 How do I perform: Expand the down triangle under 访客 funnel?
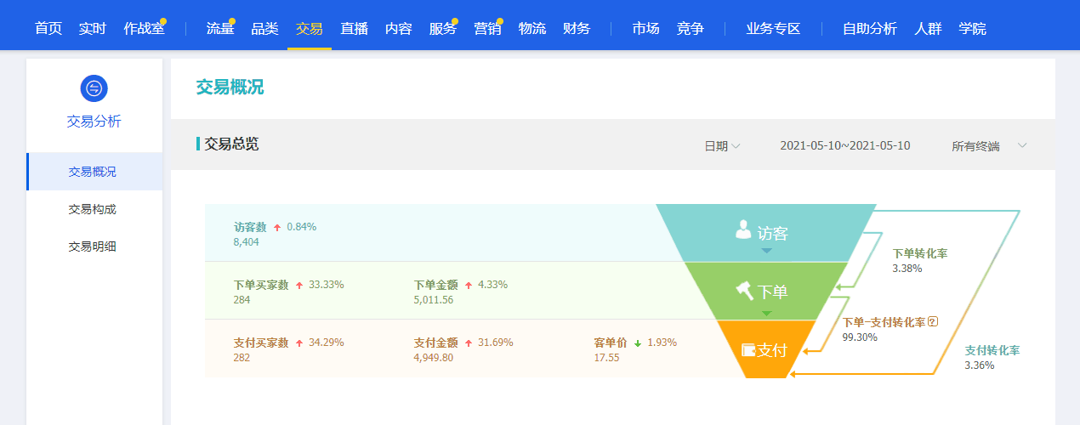pos(766,251)
